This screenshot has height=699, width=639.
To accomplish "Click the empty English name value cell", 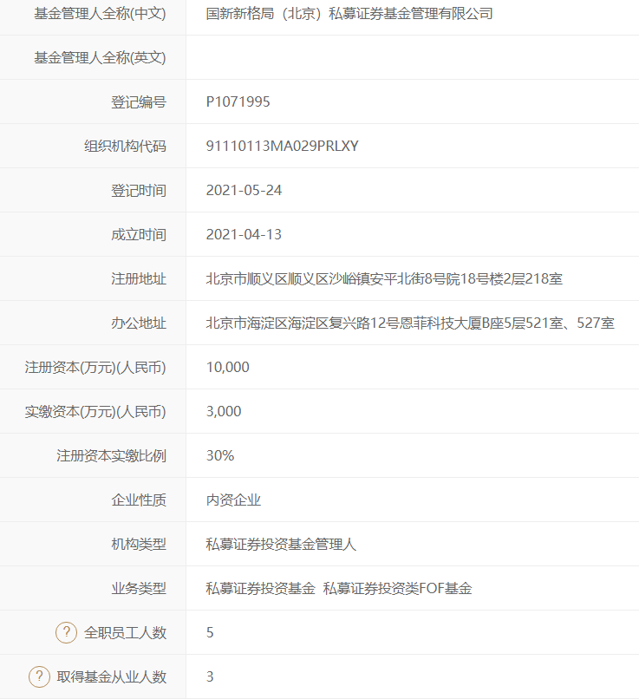I will pos(412,57).
